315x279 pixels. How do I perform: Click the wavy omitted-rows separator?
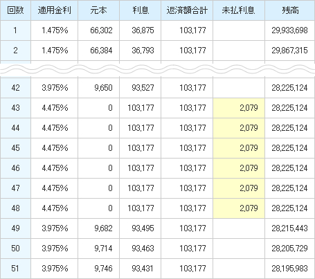[157, 69]
